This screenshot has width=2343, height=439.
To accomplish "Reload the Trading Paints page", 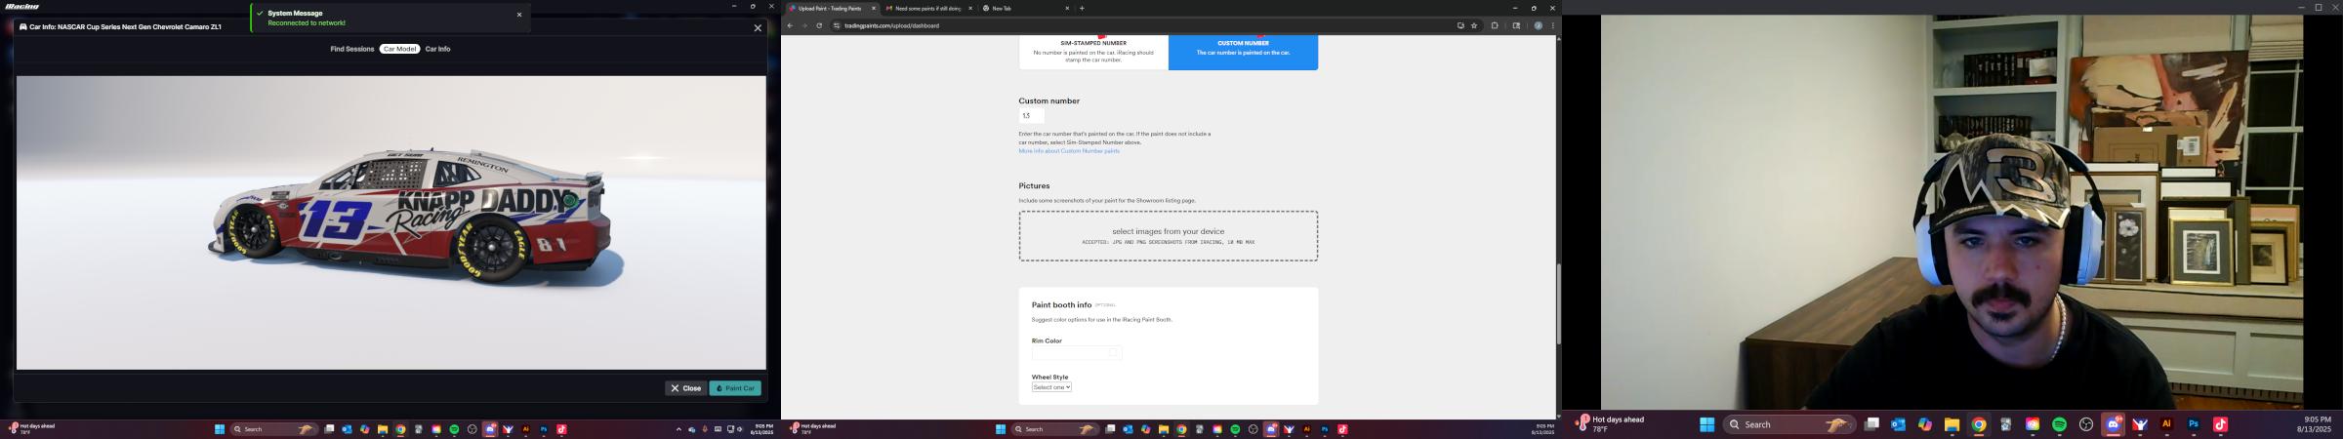I will [819, 25].
